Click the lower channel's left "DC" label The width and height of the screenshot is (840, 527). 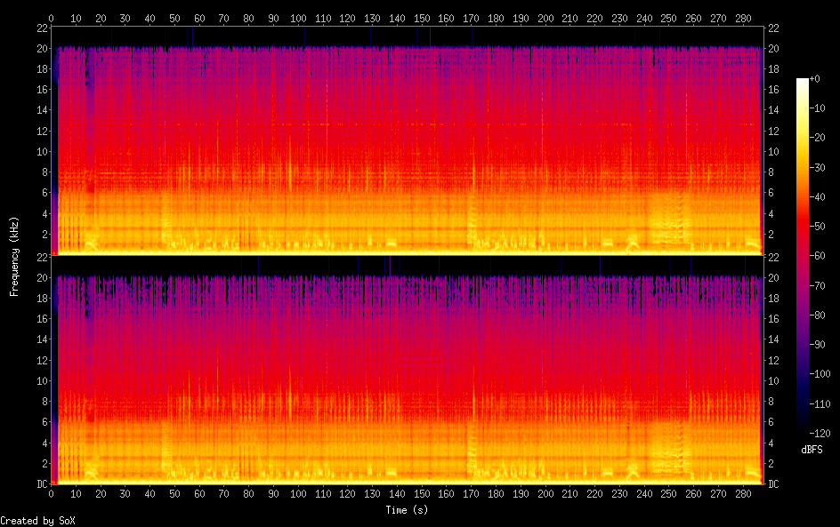pos(40,484)
